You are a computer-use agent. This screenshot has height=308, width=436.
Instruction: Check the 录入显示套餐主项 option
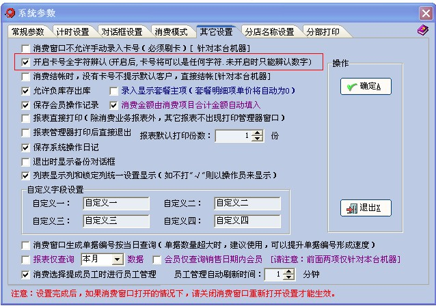coord(114,91)
